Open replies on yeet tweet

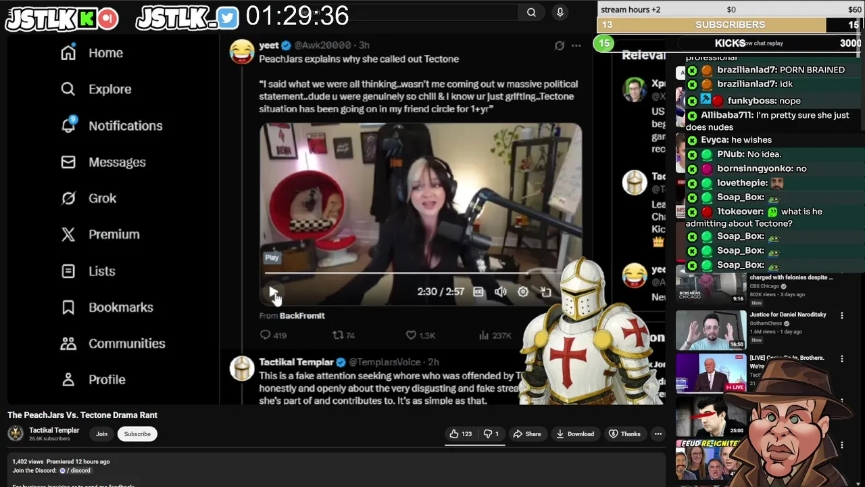(x=273, y=335)
